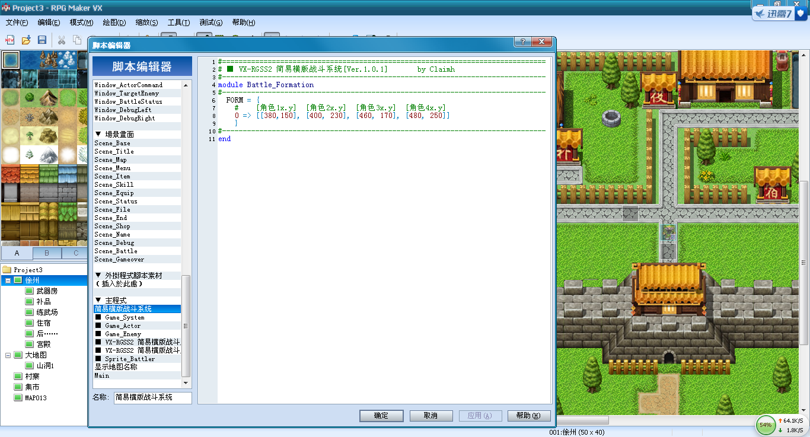Screen dimensions: 810x437
Task: Click the question mark button in script editor title bar
Action: pyautogui.click(x=522, y=42)
